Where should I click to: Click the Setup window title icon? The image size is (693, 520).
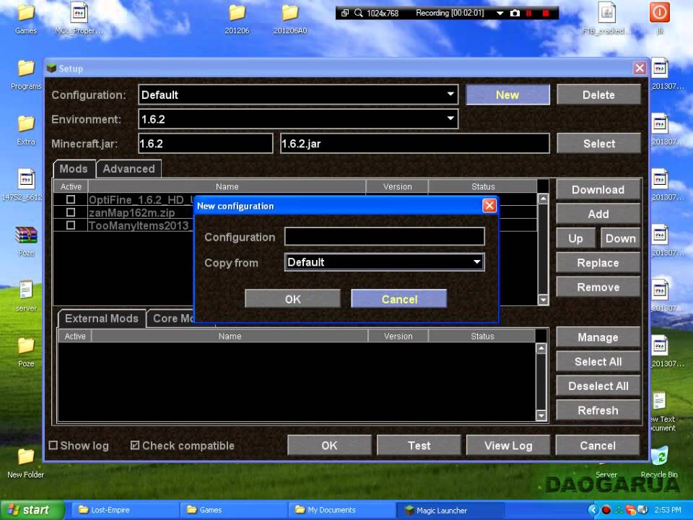pos(52,69)
